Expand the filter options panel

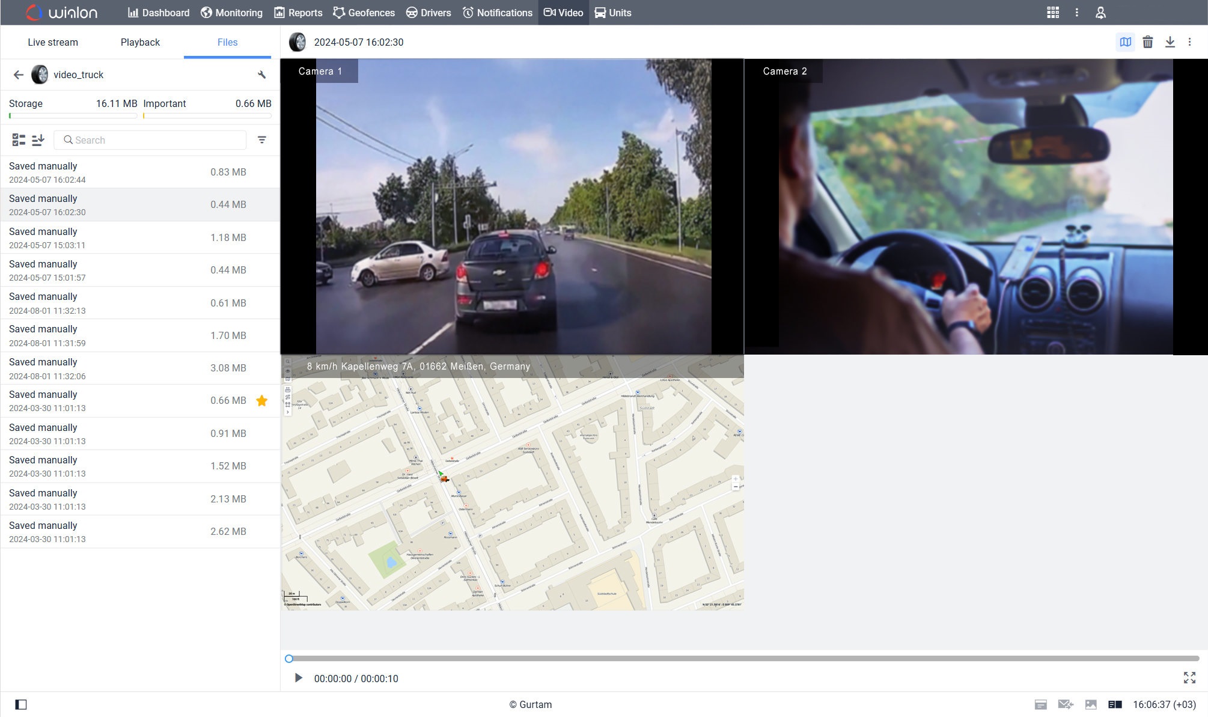[x=262, y=139]
